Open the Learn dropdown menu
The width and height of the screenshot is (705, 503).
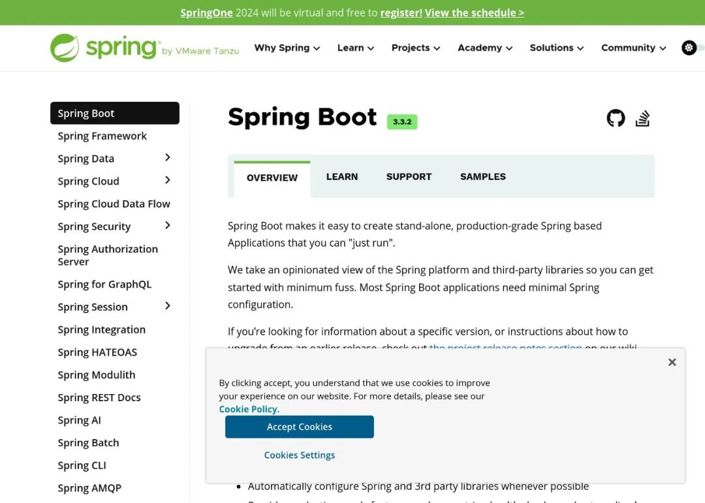coord(356,48)
